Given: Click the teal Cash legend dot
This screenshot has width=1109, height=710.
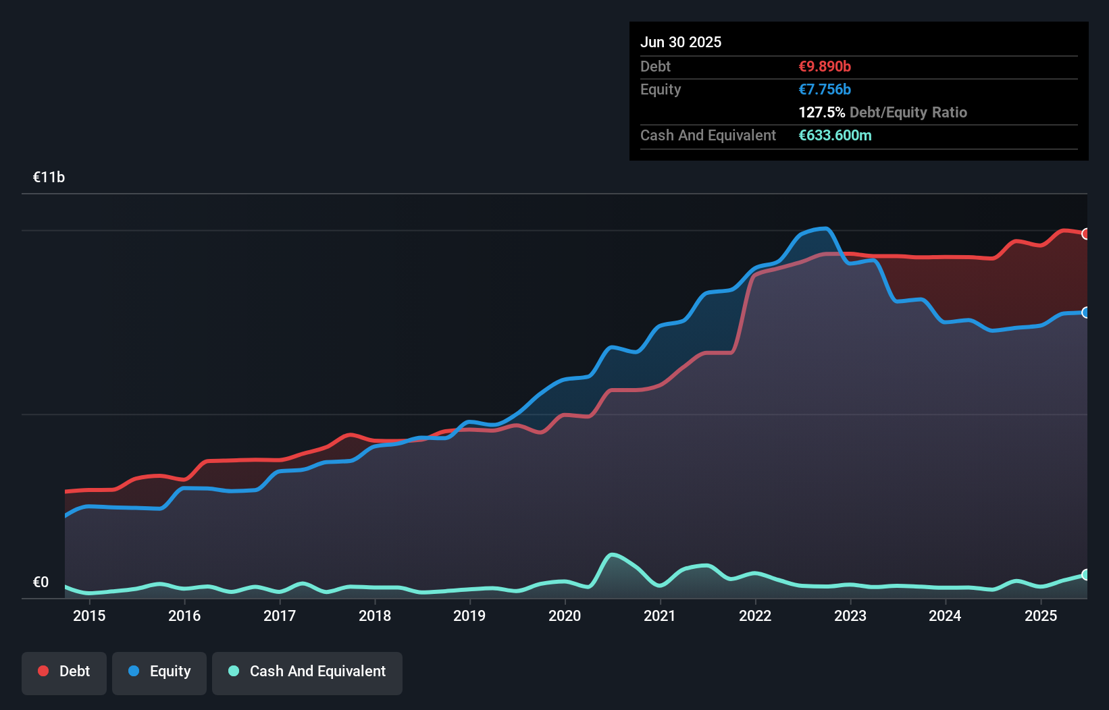Looking at the screenshot, I should click(234, 671).
